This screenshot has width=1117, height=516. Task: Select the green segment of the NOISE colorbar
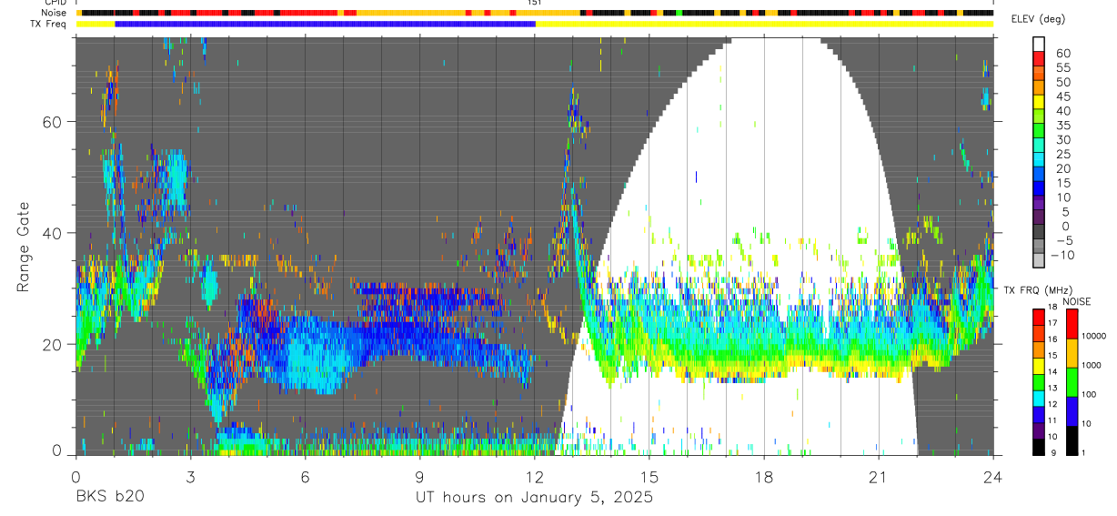[x=1072, y=382]
